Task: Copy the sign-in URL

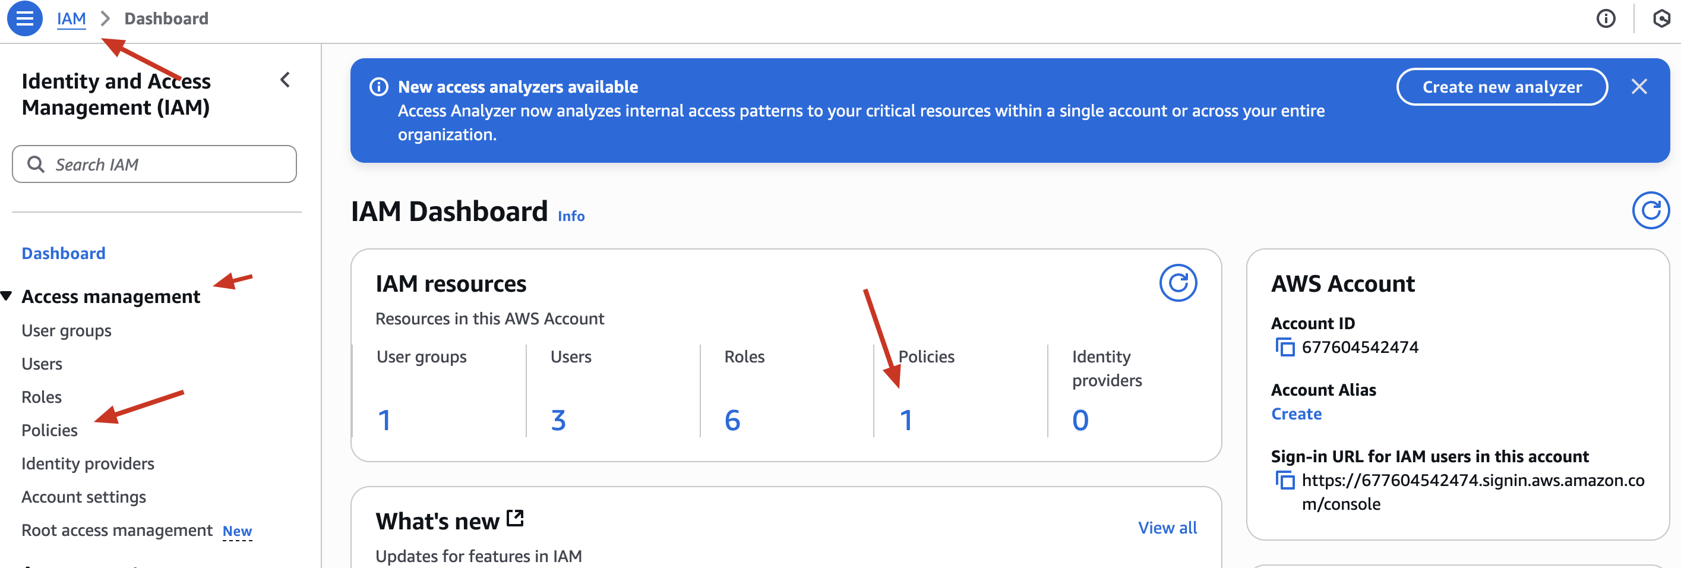Action: 1284,480
